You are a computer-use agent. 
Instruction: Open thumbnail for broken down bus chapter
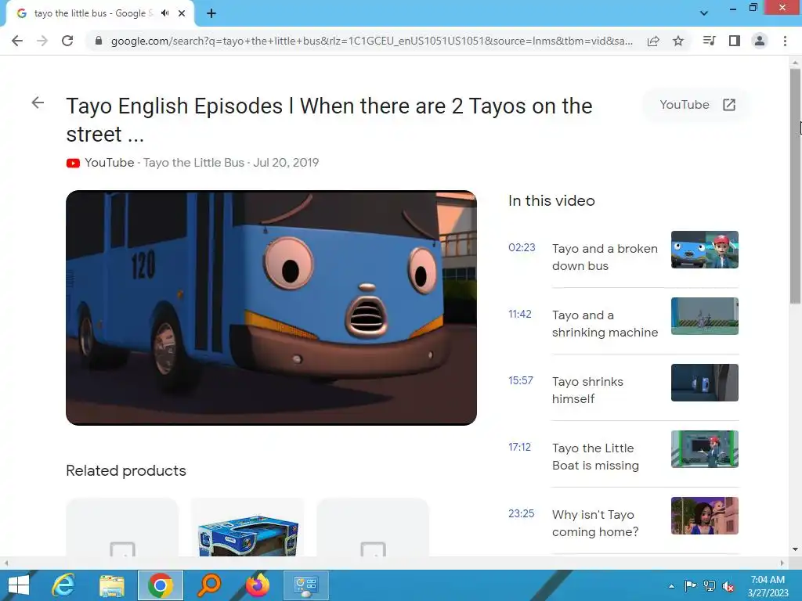(x=705, y=250)
